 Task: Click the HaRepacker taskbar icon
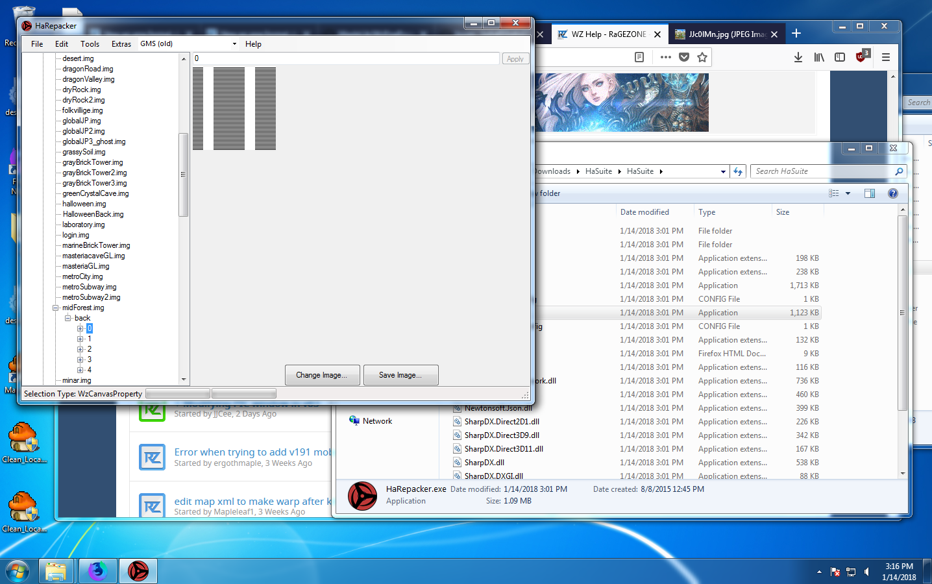[x=138, y=571]
